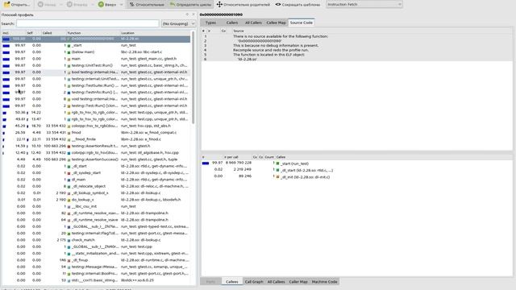Select the __libc_csu_init row
Viewport: 516px width, 290px height.
pyautogui.click(x=96, y=206)
